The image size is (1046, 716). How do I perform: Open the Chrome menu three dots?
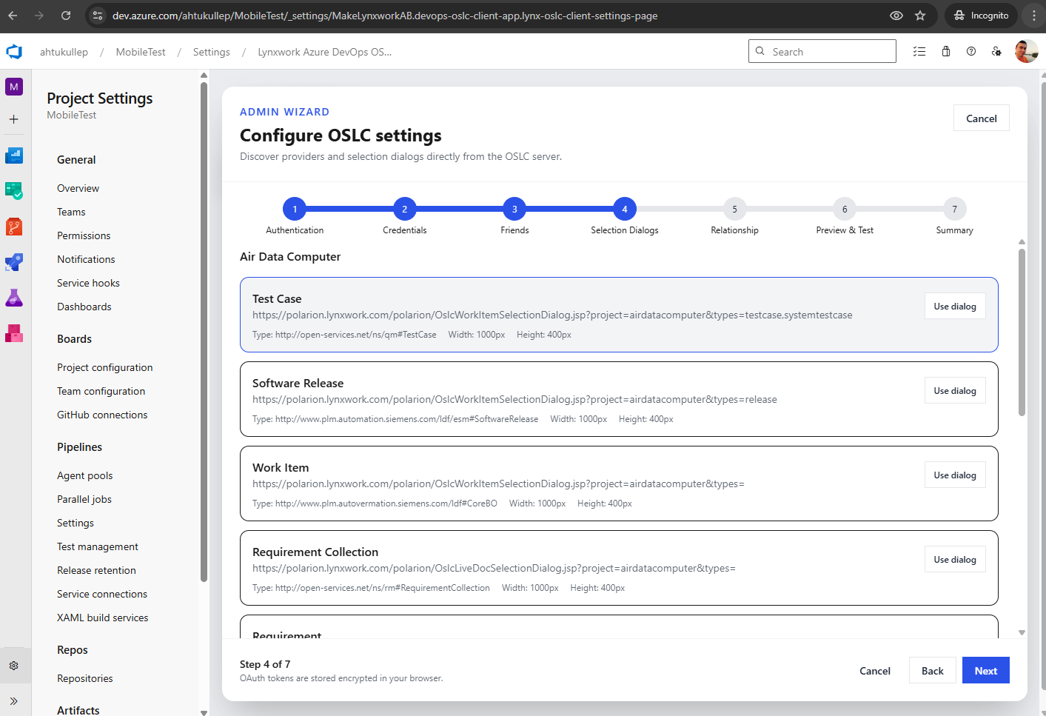1034,16
